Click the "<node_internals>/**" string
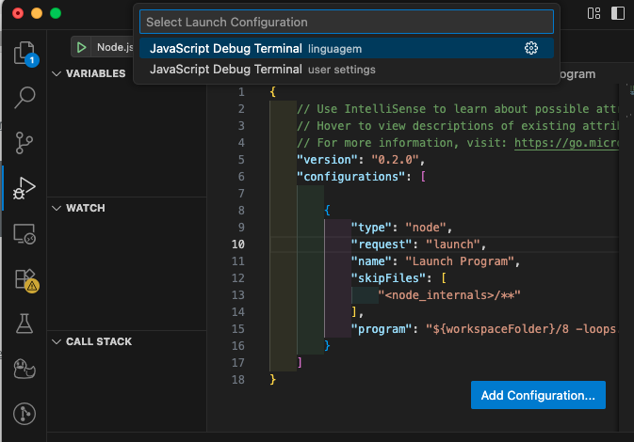Image resolution: width=634 pixels, height=442 pixels. pos(449,295)
